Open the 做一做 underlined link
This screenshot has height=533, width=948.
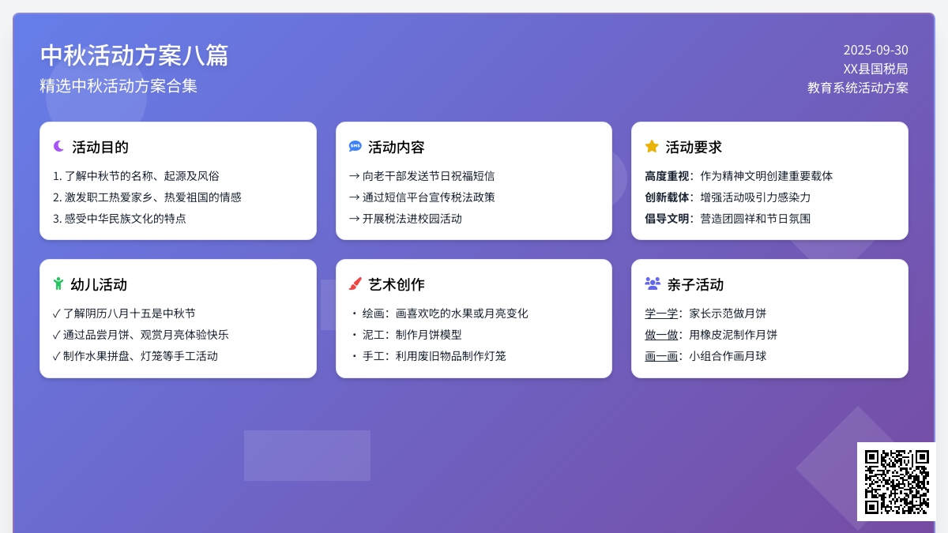661,335
